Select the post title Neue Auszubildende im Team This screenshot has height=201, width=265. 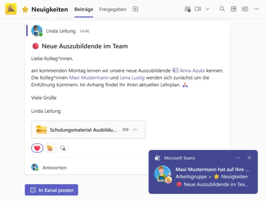84,46
